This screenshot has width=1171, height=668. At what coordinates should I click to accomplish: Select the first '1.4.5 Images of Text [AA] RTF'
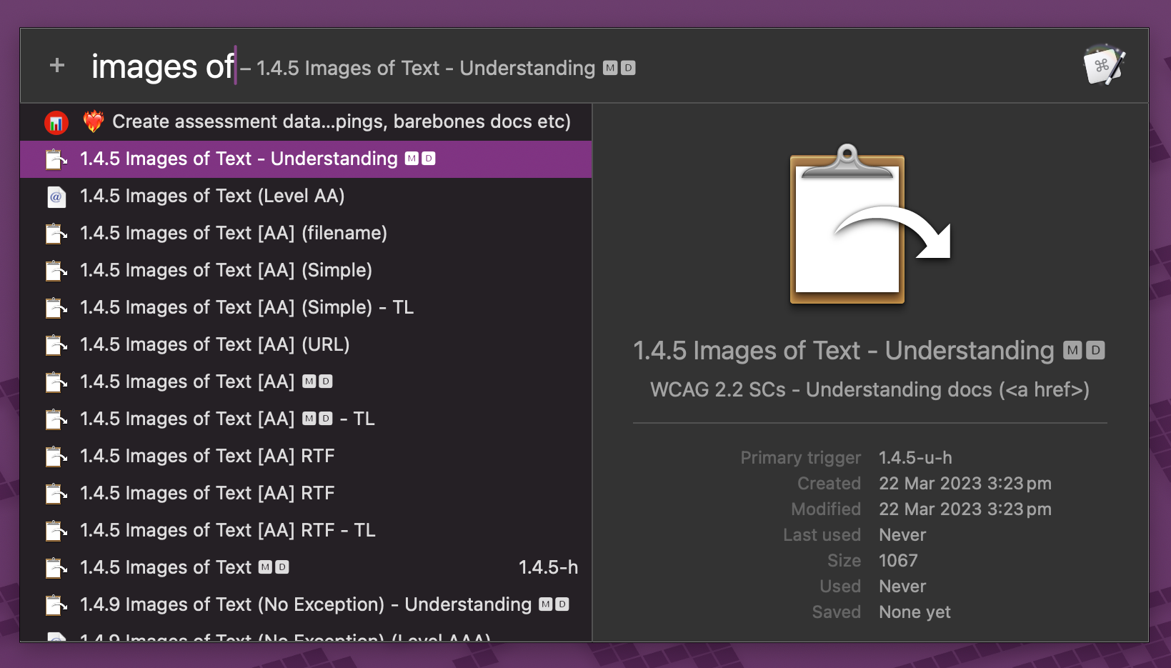tap(306, 457)
